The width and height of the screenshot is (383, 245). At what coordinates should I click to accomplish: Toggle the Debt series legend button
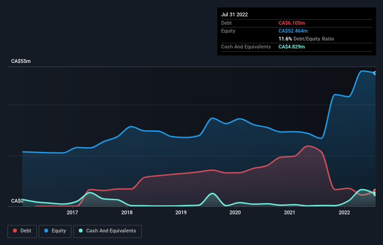point(22,231)
